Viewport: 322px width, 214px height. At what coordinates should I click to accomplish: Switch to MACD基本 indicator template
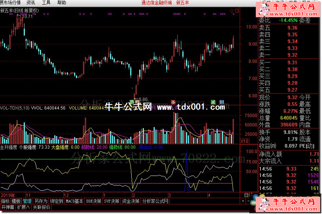point(74,201)
